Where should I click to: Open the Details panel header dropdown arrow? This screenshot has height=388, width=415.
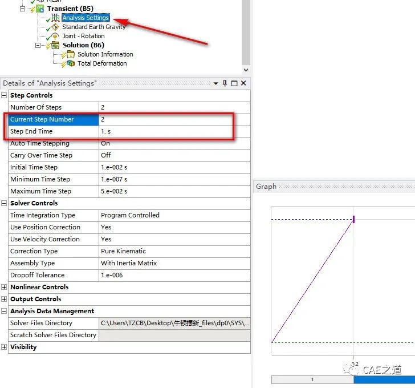[x=216, y=83]
